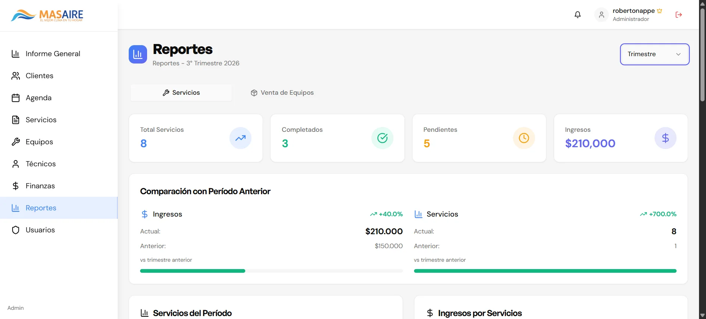Viewport: 706px width, 319px height.
Task: Open Informe General in the sidebar
Action: [x=59, y=54]
